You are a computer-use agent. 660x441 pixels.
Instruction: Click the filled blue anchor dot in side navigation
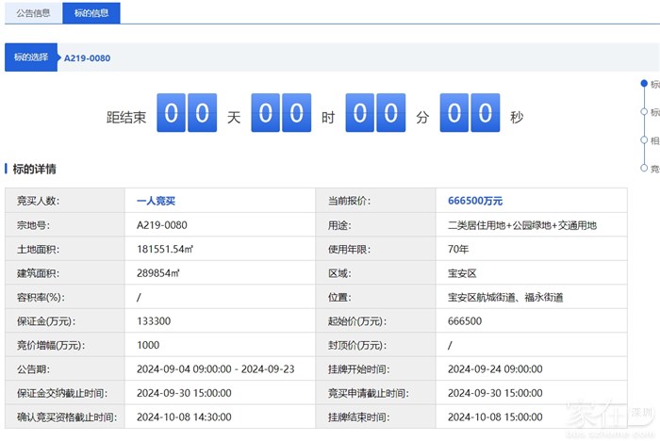point(644,84)
